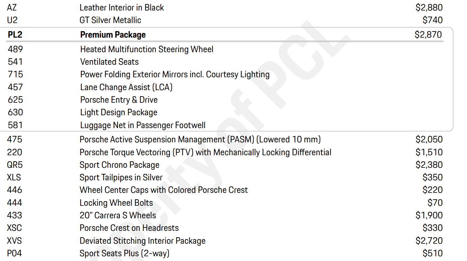467x261 pixels.
Task: Select the Light Design Package line
Action: [x=119, y=112]
